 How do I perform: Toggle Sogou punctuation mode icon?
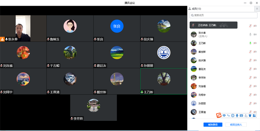tap(228, 115)
